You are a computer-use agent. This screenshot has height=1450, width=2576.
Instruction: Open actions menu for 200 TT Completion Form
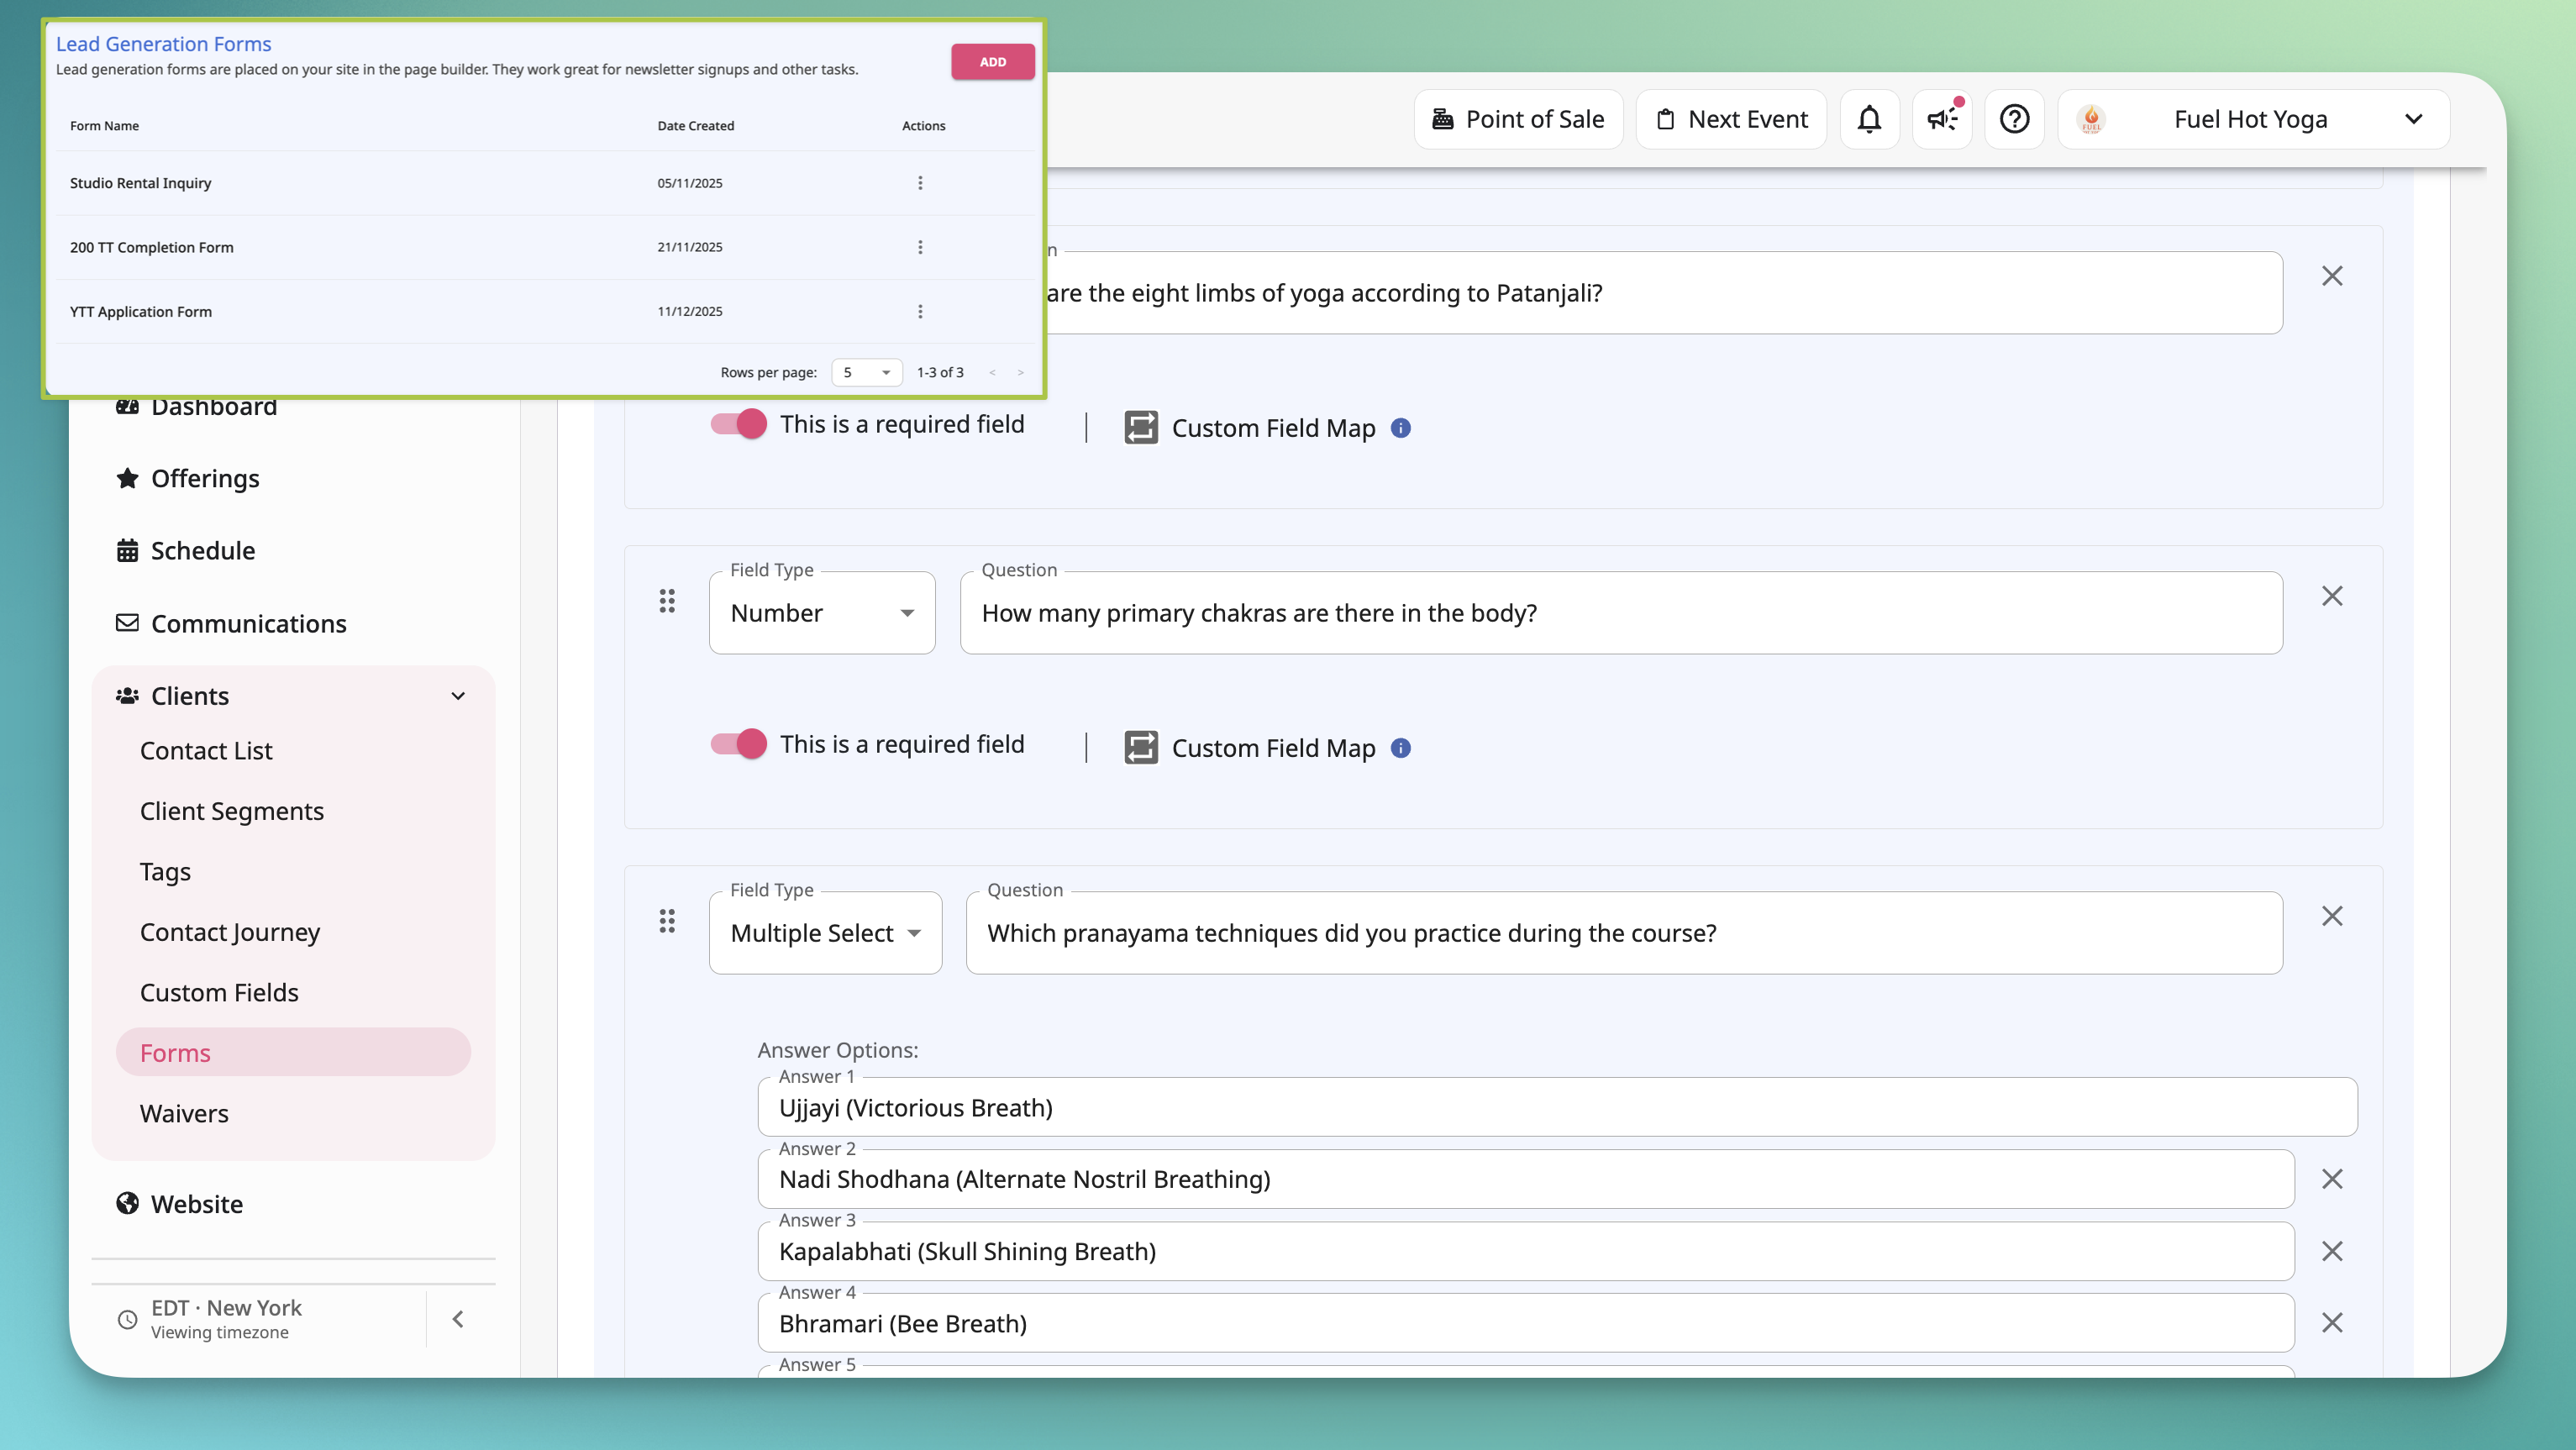click(x=920, y=247)
